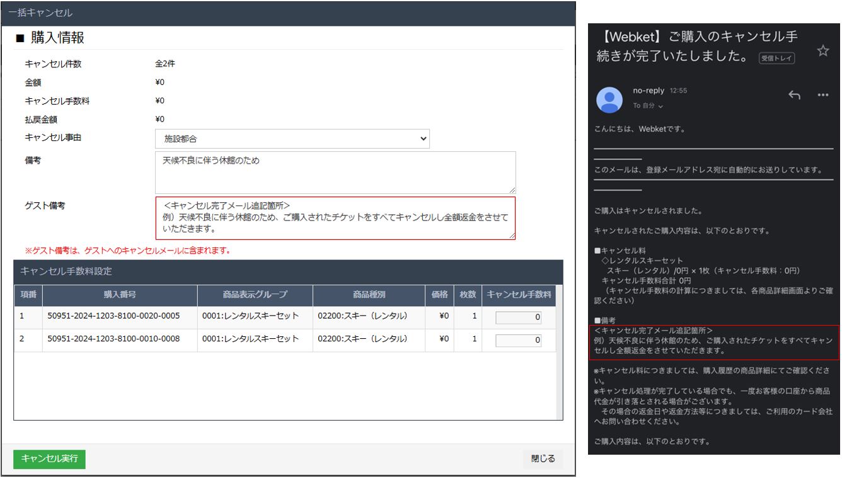The width and height of the screenshot is (842, 478).
Task: Open the email three-dot more menu
Action: 822,95
